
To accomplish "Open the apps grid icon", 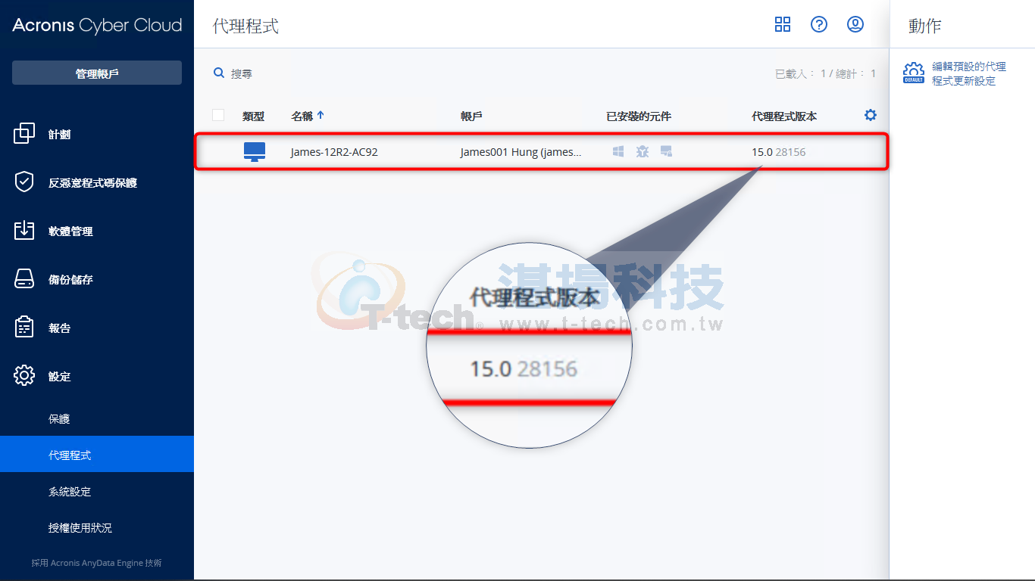I will [x=783, y=24].
